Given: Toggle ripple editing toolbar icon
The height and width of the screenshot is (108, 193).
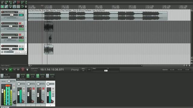Looking at the screenshot, I should tap(10, 6).
